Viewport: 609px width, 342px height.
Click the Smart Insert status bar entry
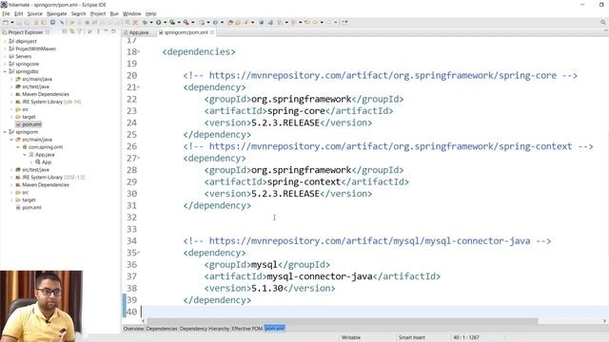click(412, 337)
